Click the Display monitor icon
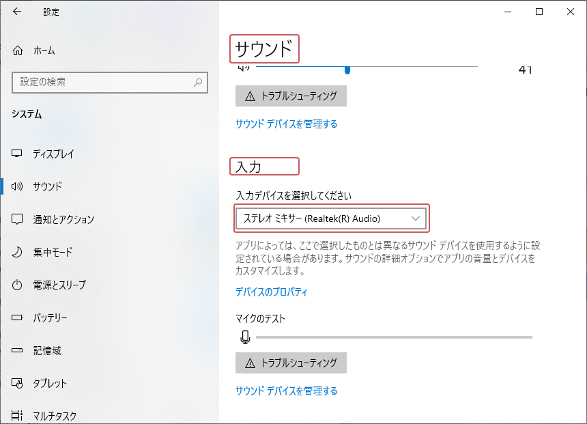 pyautogui.click(x=18, y=154)
